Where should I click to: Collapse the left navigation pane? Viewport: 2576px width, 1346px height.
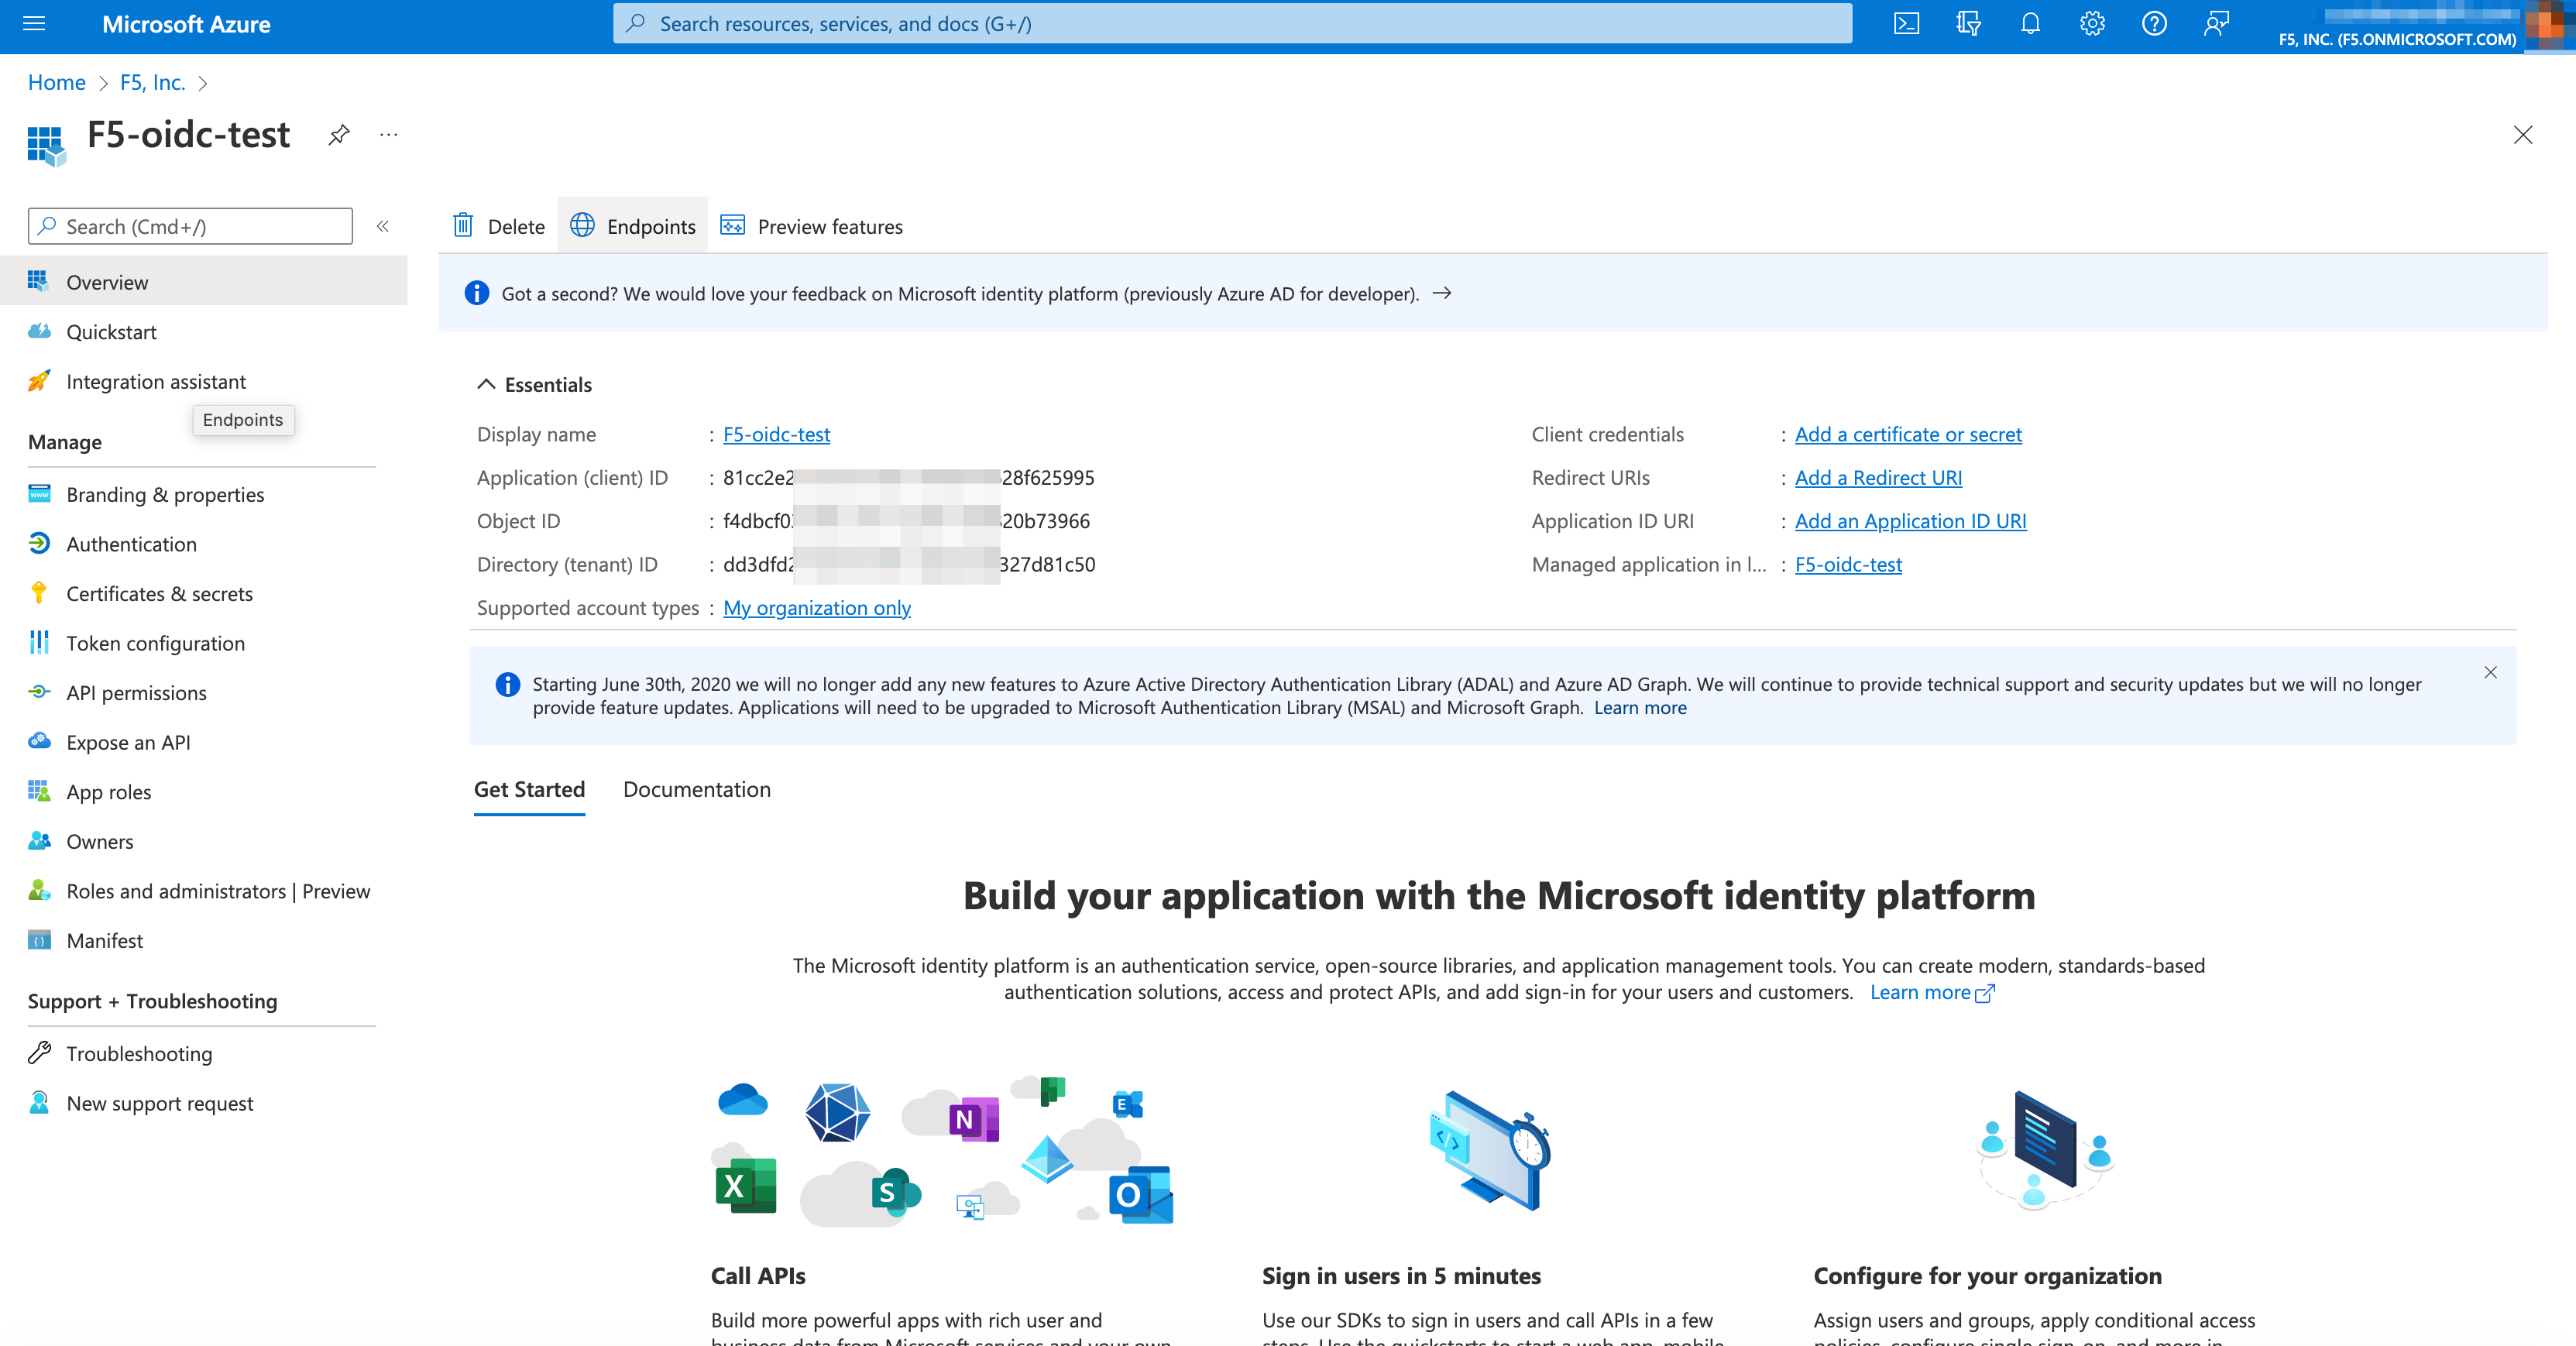pos(383,226)
